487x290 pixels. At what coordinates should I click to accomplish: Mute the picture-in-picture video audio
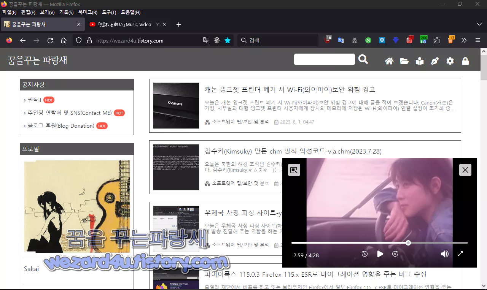pyautogui.click(x=444, y=254)
